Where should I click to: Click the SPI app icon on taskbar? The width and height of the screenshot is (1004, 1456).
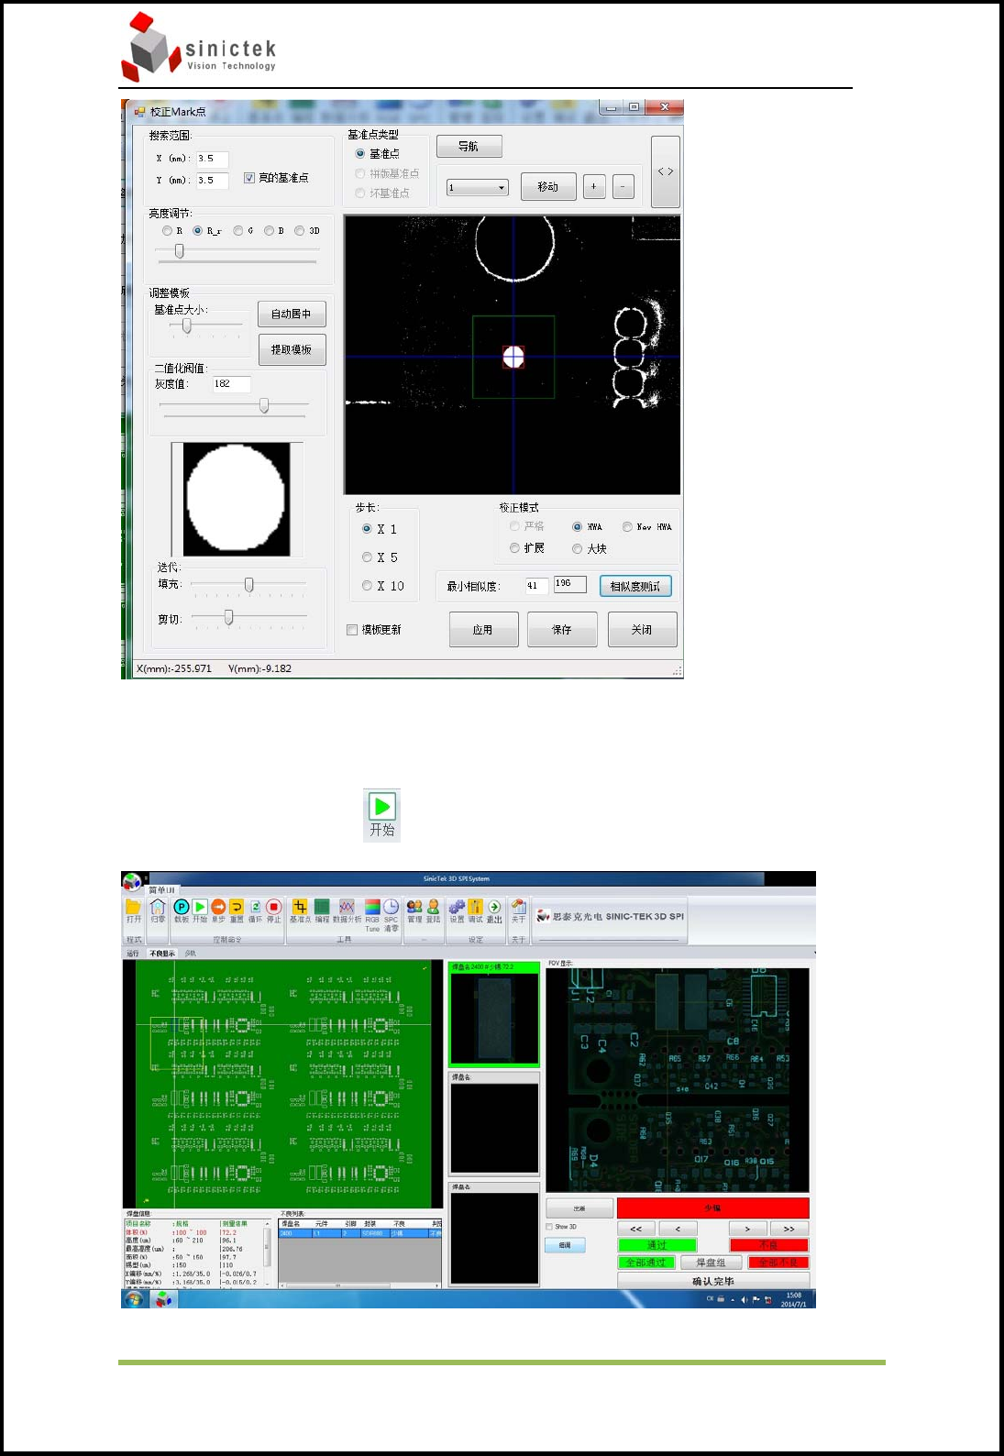click(163, 1299)
